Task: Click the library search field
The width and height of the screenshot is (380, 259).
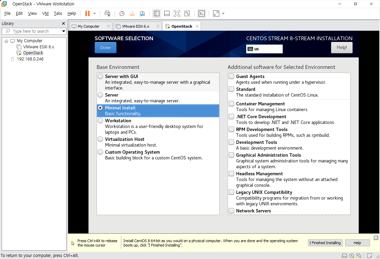Action: [34, 31]
